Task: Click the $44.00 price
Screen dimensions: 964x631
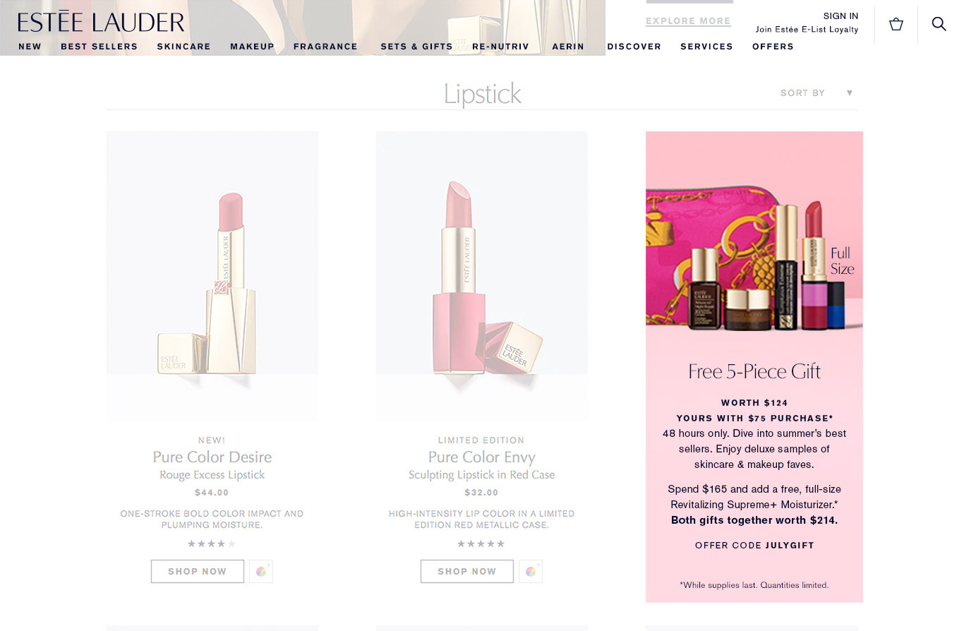Action: coord(212,493)
